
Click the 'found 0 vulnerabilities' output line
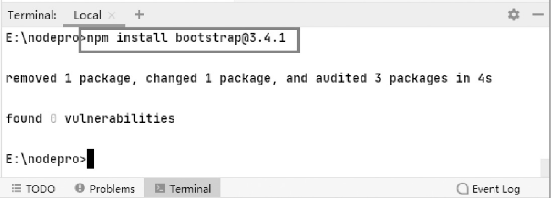click(x=90, y=119)
